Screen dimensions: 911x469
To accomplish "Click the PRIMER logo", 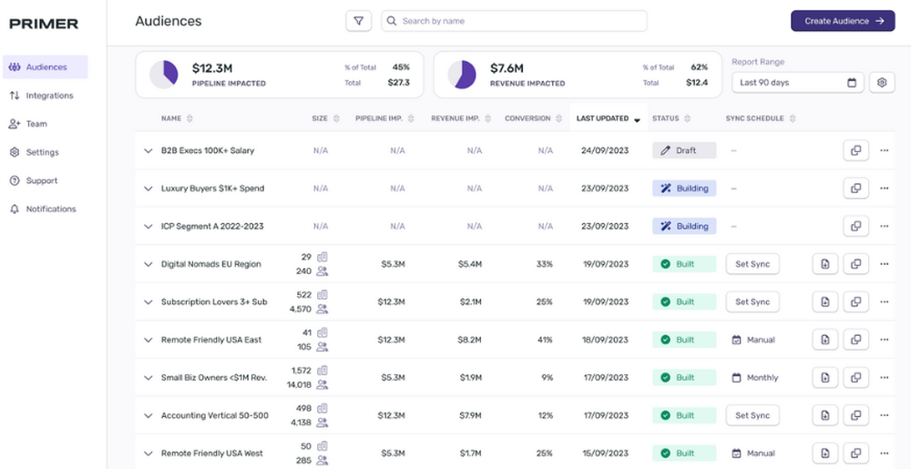I will tap(44, 24).
